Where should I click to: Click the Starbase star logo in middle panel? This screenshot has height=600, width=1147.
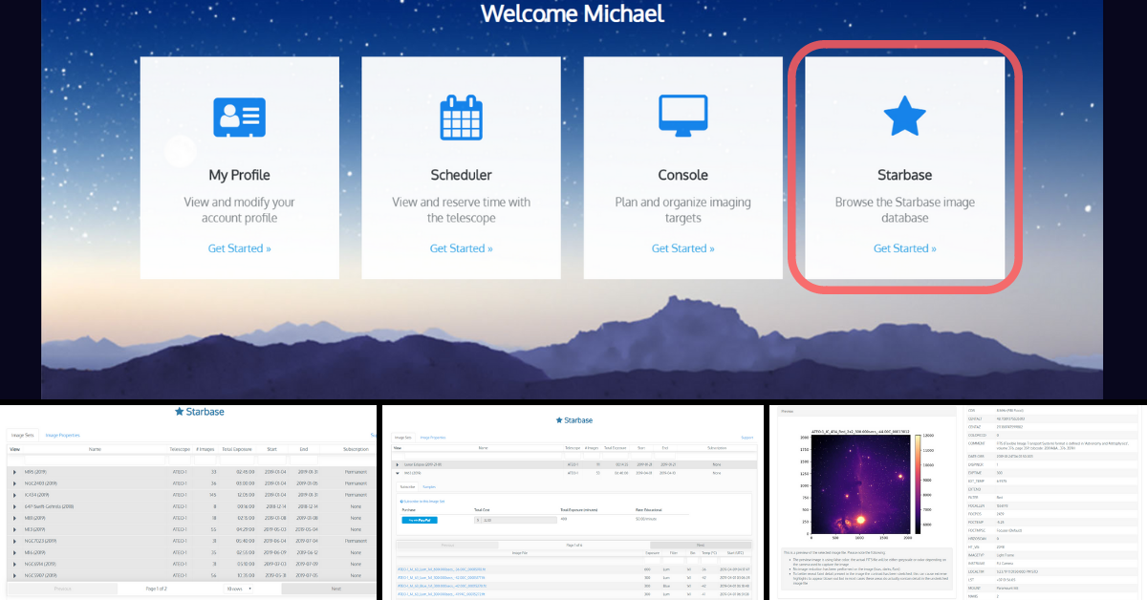(x=559, y=420)
